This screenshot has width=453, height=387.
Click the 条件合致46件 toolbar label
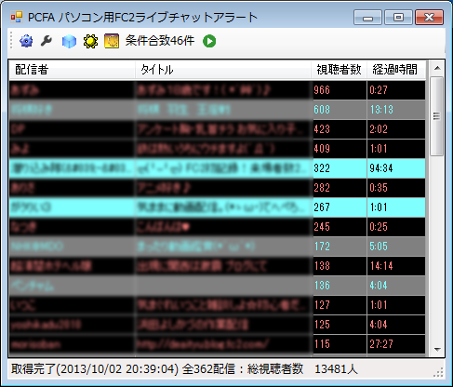160,41
